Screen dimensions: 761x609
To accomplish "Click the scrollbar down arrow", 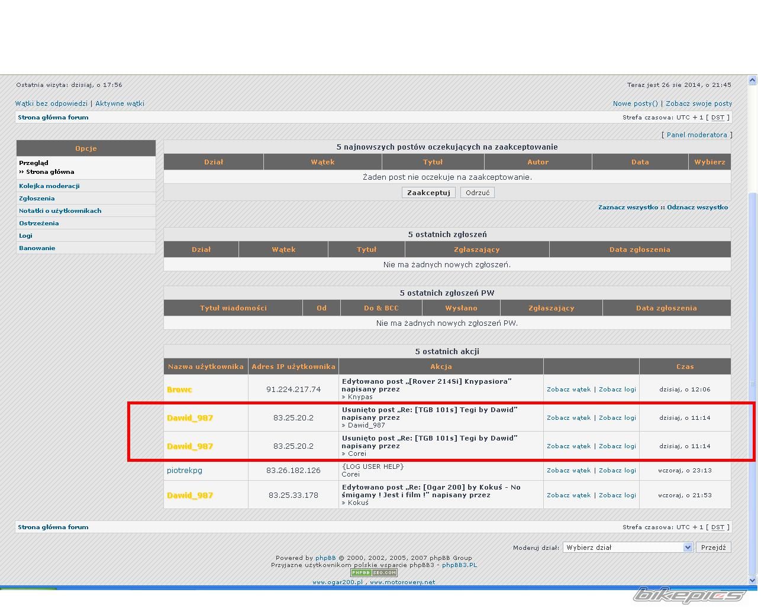I will 753,580.
